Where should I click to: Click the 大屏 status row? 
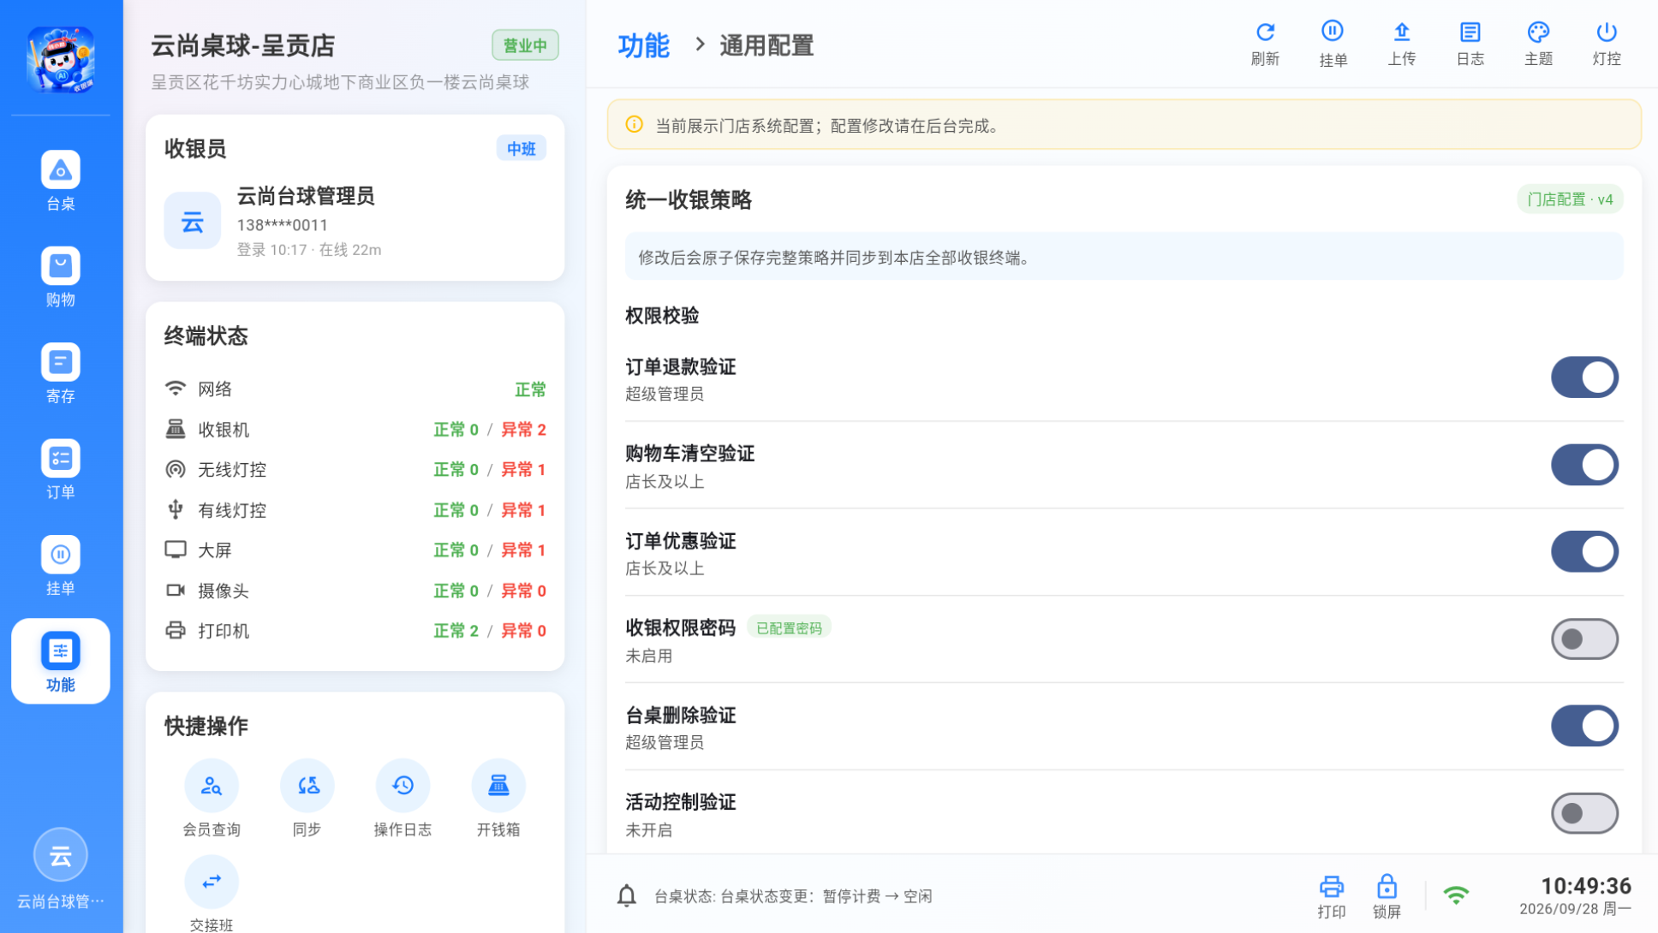[355, 550]
